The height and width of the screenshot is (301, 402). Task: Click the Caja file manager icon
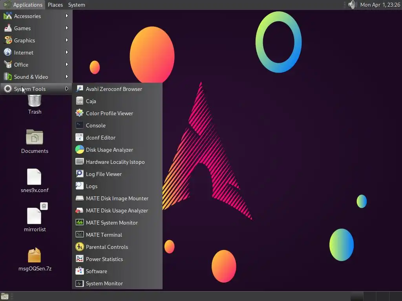79,101
